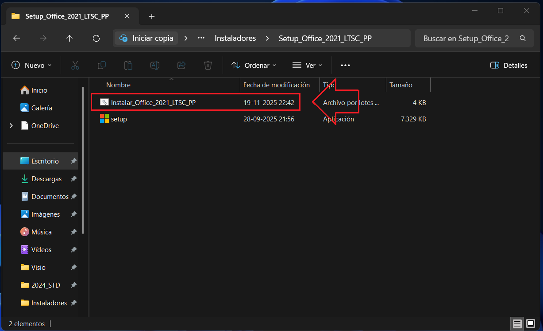Click the Paste clipboard icon
Image resolution: width=543 pixels, height=331 pixels.
coord(128,65)
